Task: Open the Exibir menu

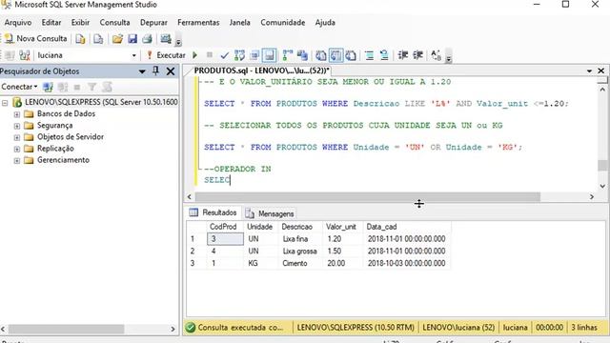Action: pos(80,23)
